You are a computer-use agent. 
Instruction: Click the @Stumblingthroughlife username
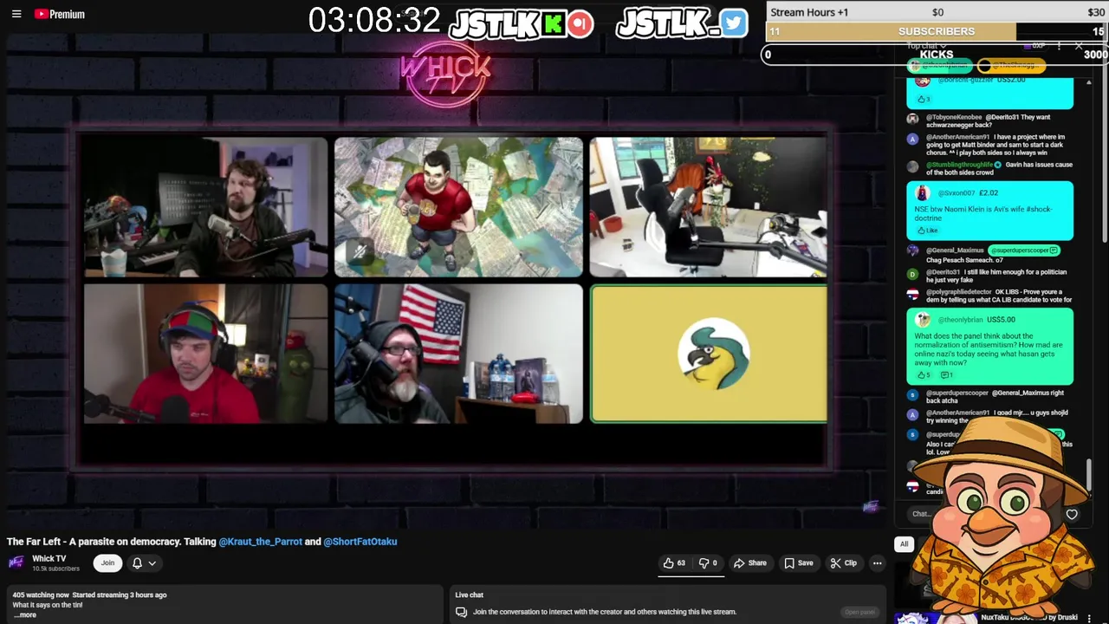(x=960, y=165)
